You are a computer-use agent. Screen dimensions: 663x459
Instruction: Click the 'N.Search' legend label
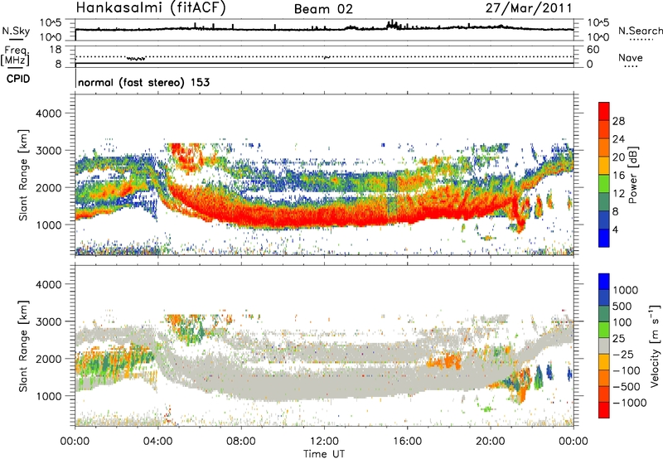click(640, 31)
